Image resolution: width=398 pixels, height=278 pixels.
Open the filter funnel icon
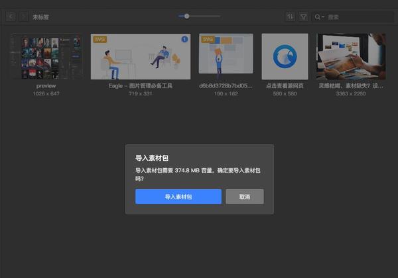[x=303, y=17]
